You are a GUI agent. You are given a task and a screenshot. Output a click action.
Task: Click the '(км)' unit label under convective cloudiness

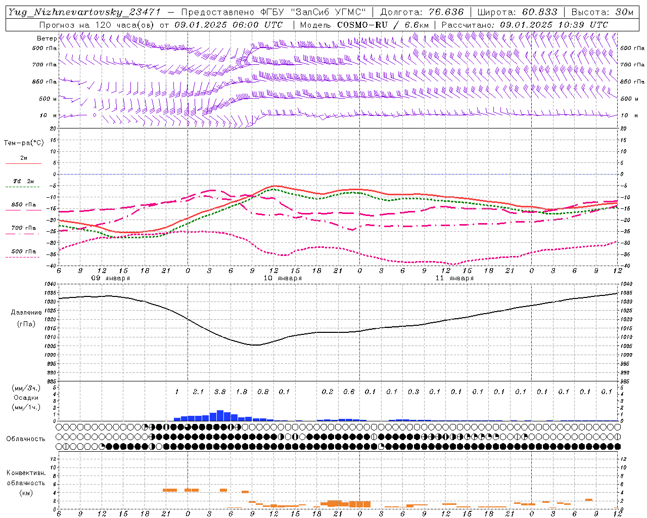[26, 493]
